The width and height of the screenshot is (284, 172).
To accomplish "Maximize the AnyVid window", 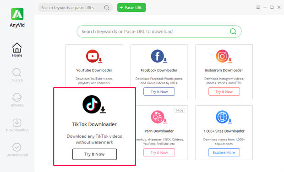I will [x=272, y=7].
